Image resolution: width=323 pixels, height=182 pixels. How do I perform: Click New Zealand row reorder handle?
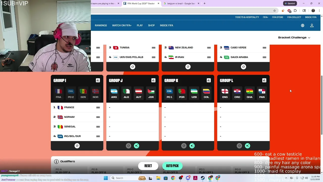209,48
